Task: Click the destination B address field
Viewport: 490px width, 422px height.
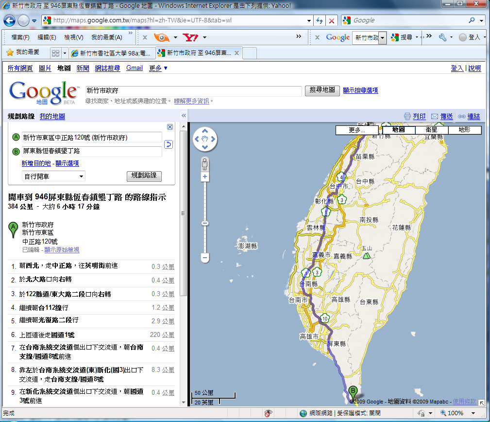Action: pos(92,151)
